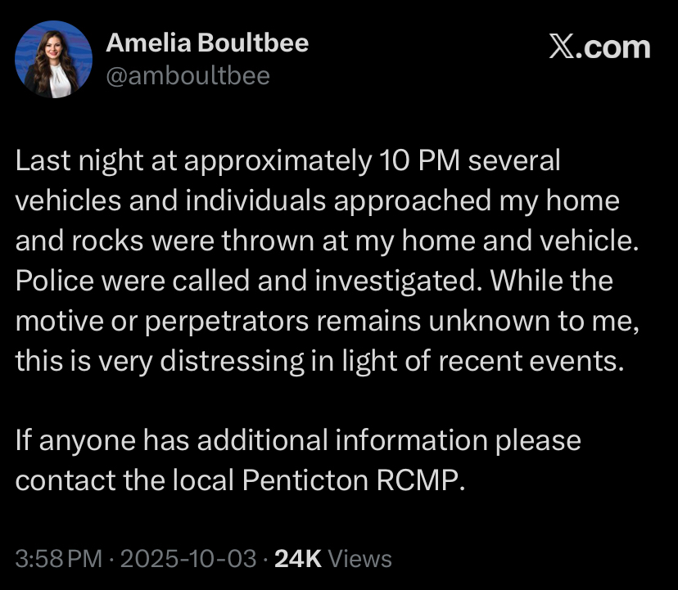
Task: Click the ".com" text beside the X logo
Action: click(614, 47)
